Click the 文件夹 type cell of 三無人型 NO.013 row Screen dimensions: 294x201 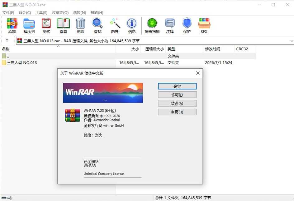click(173, 63)
